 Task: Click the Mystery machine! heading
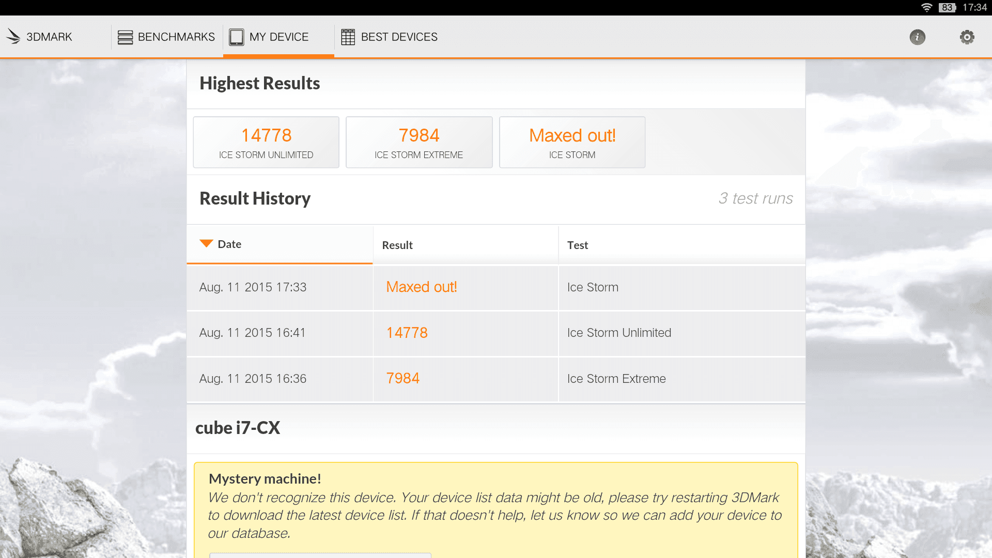click(x=265, y=479)
